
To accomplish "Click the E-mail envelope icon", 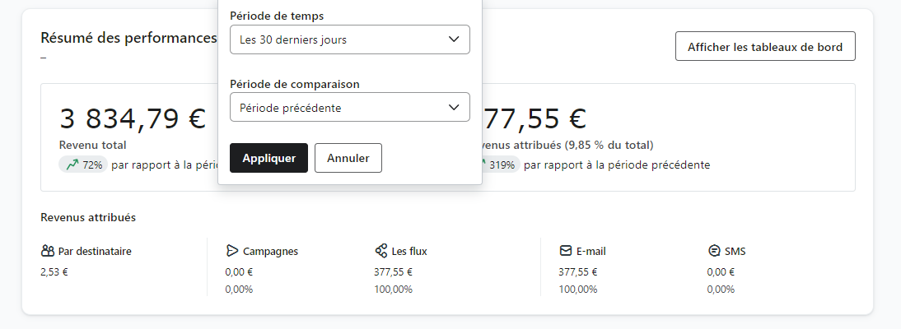I will coord(566,251).
